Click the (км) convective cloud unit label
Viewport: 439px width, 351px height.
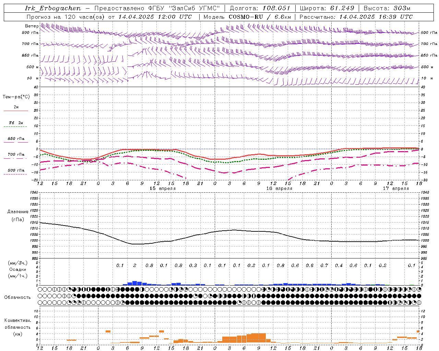[17, 334]
